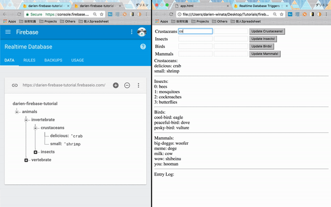Click the minus circle icon
The width and height of the screenshot is (331, 207).
pos(127,86)
